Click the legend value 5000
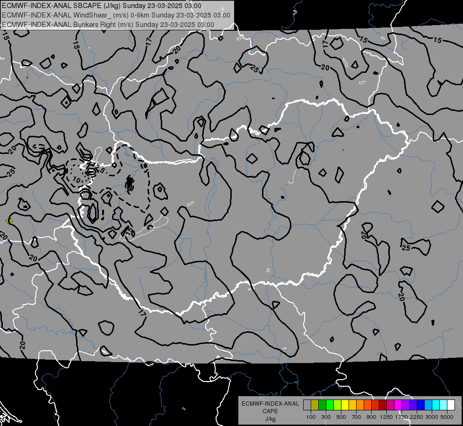 click(x=447, y=417)
